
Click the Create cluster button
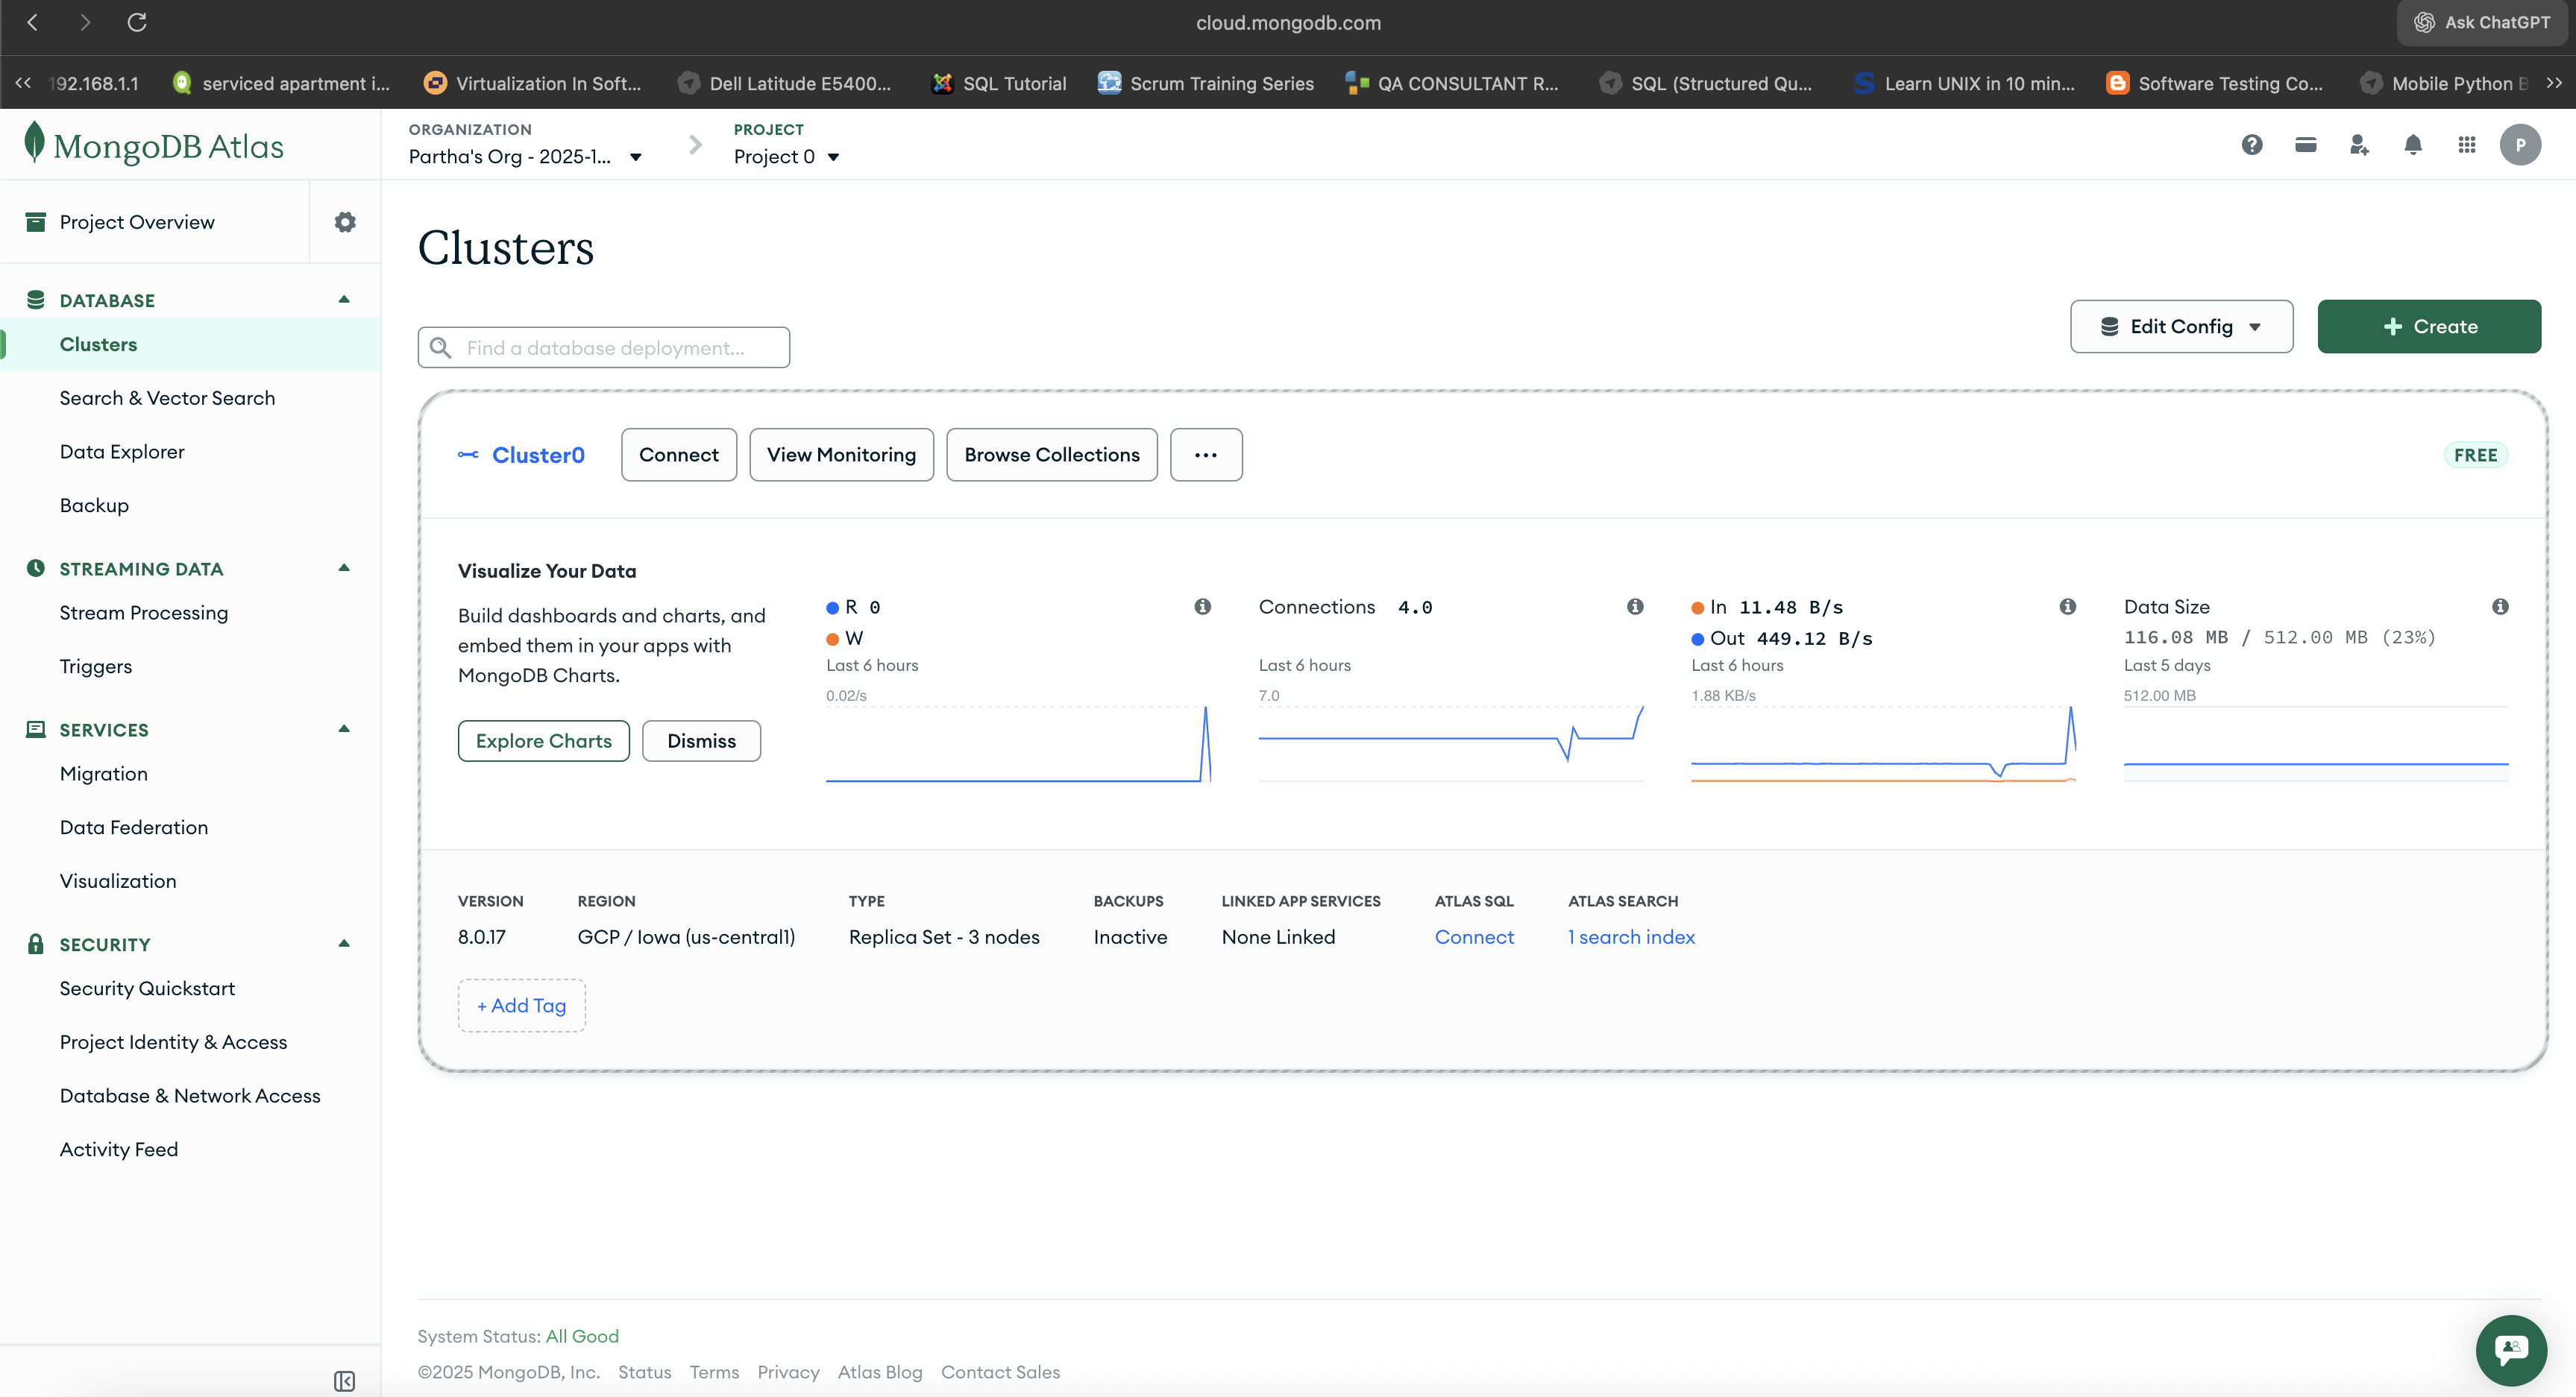point(2428,327)
